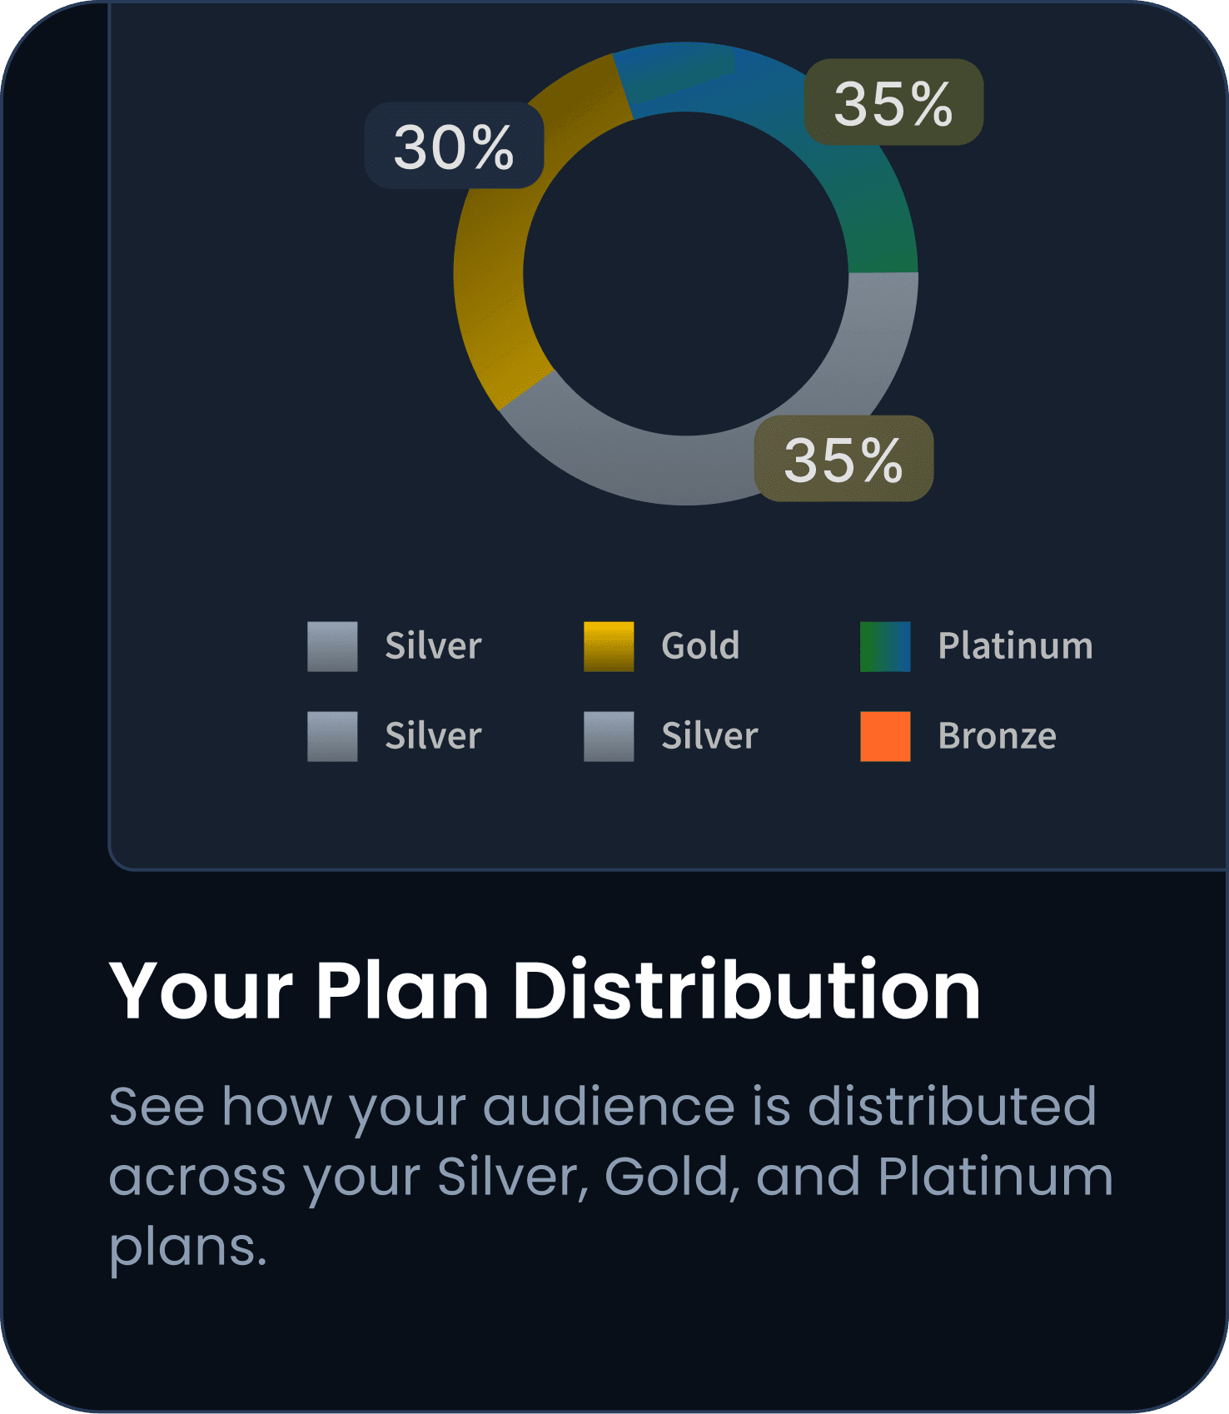Select the Silver label left of Gold
This screenshot has height=1414, width=1229.
pyautogui.click(x=433, y=646)
